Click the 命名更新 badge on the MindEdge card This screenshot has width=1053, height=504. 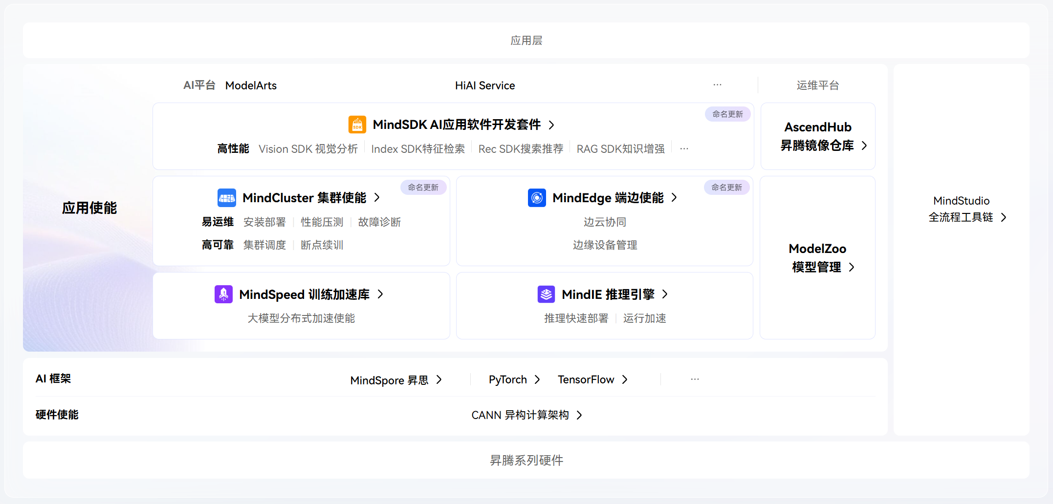point(727,188)
